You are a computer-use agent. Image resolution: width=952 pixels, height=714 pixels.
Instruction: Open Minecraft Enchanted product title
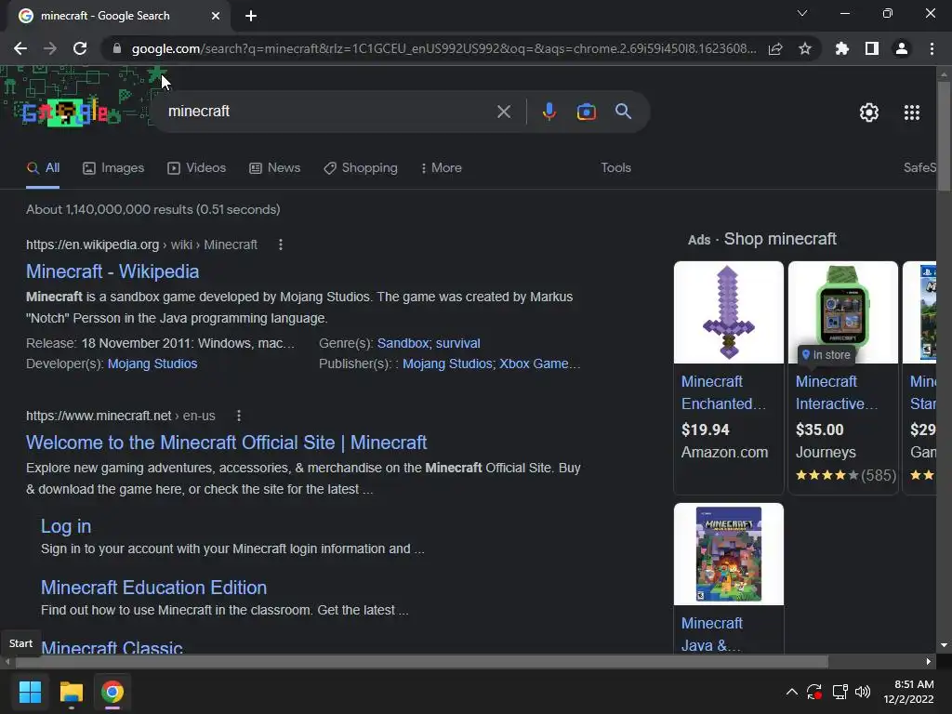click(x=723, y=392)
